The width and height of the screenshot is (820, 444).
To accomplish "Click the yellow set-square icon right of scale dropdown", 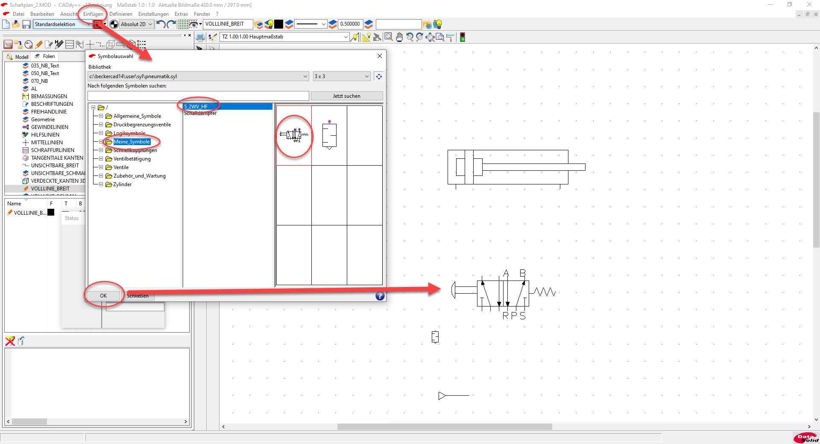I will 366,37.
